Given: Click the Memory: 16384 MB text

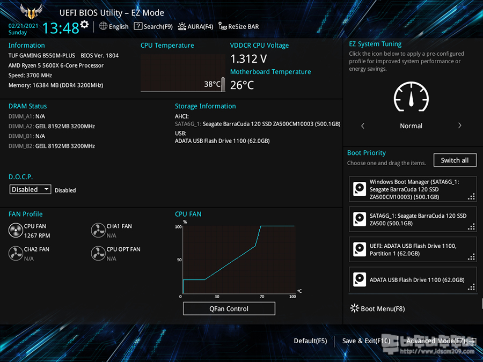Looking at the screenshot, I should [56, 85].
